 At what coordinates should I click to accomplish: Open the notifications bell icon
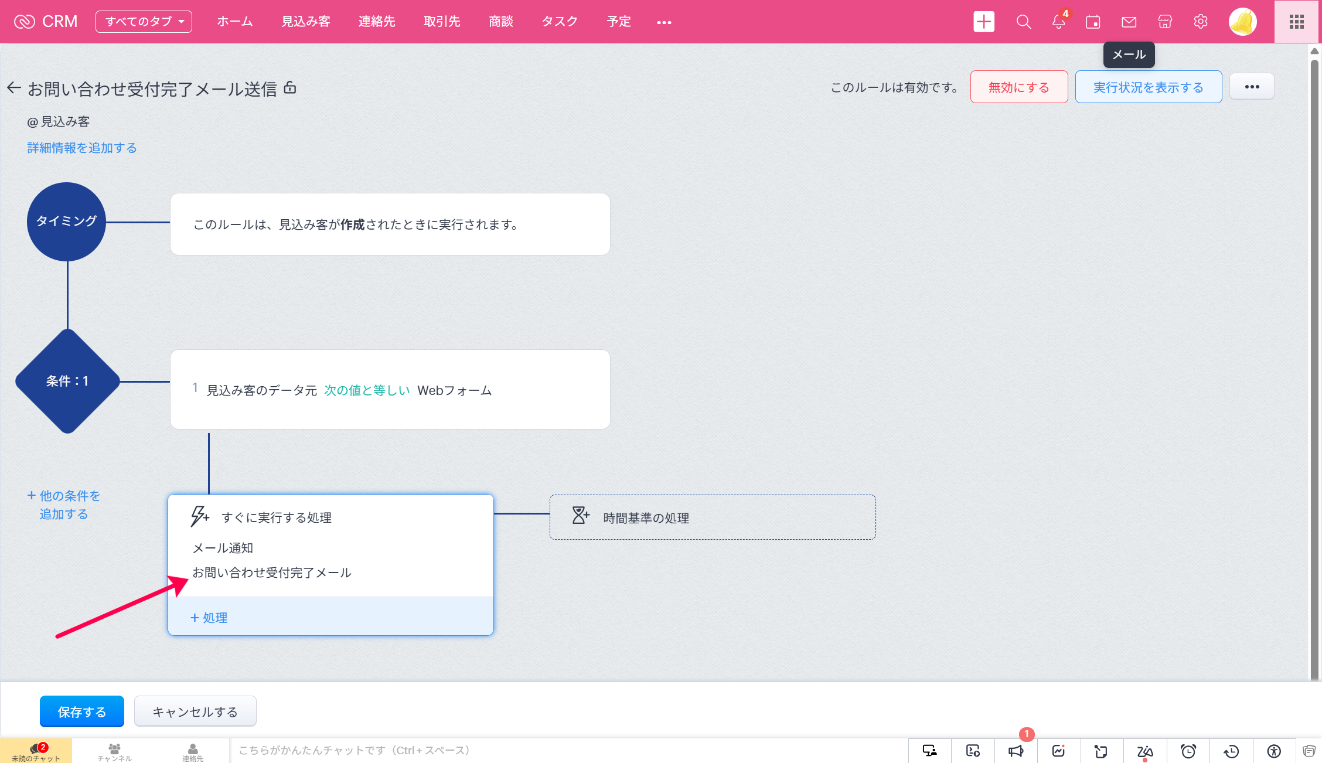1058,22
